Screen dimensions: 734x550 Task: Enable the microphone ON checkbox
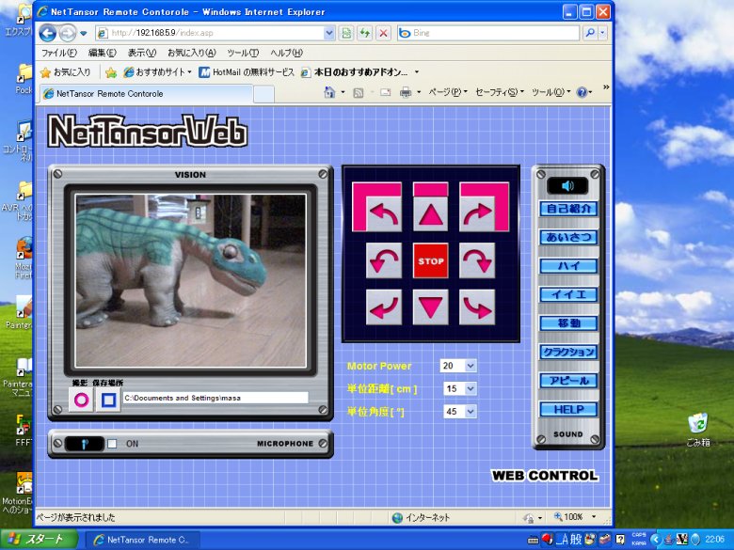tap(112, 444)
